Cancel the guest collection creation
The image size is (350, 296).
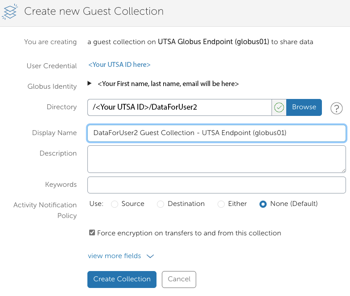click(179, 279)
